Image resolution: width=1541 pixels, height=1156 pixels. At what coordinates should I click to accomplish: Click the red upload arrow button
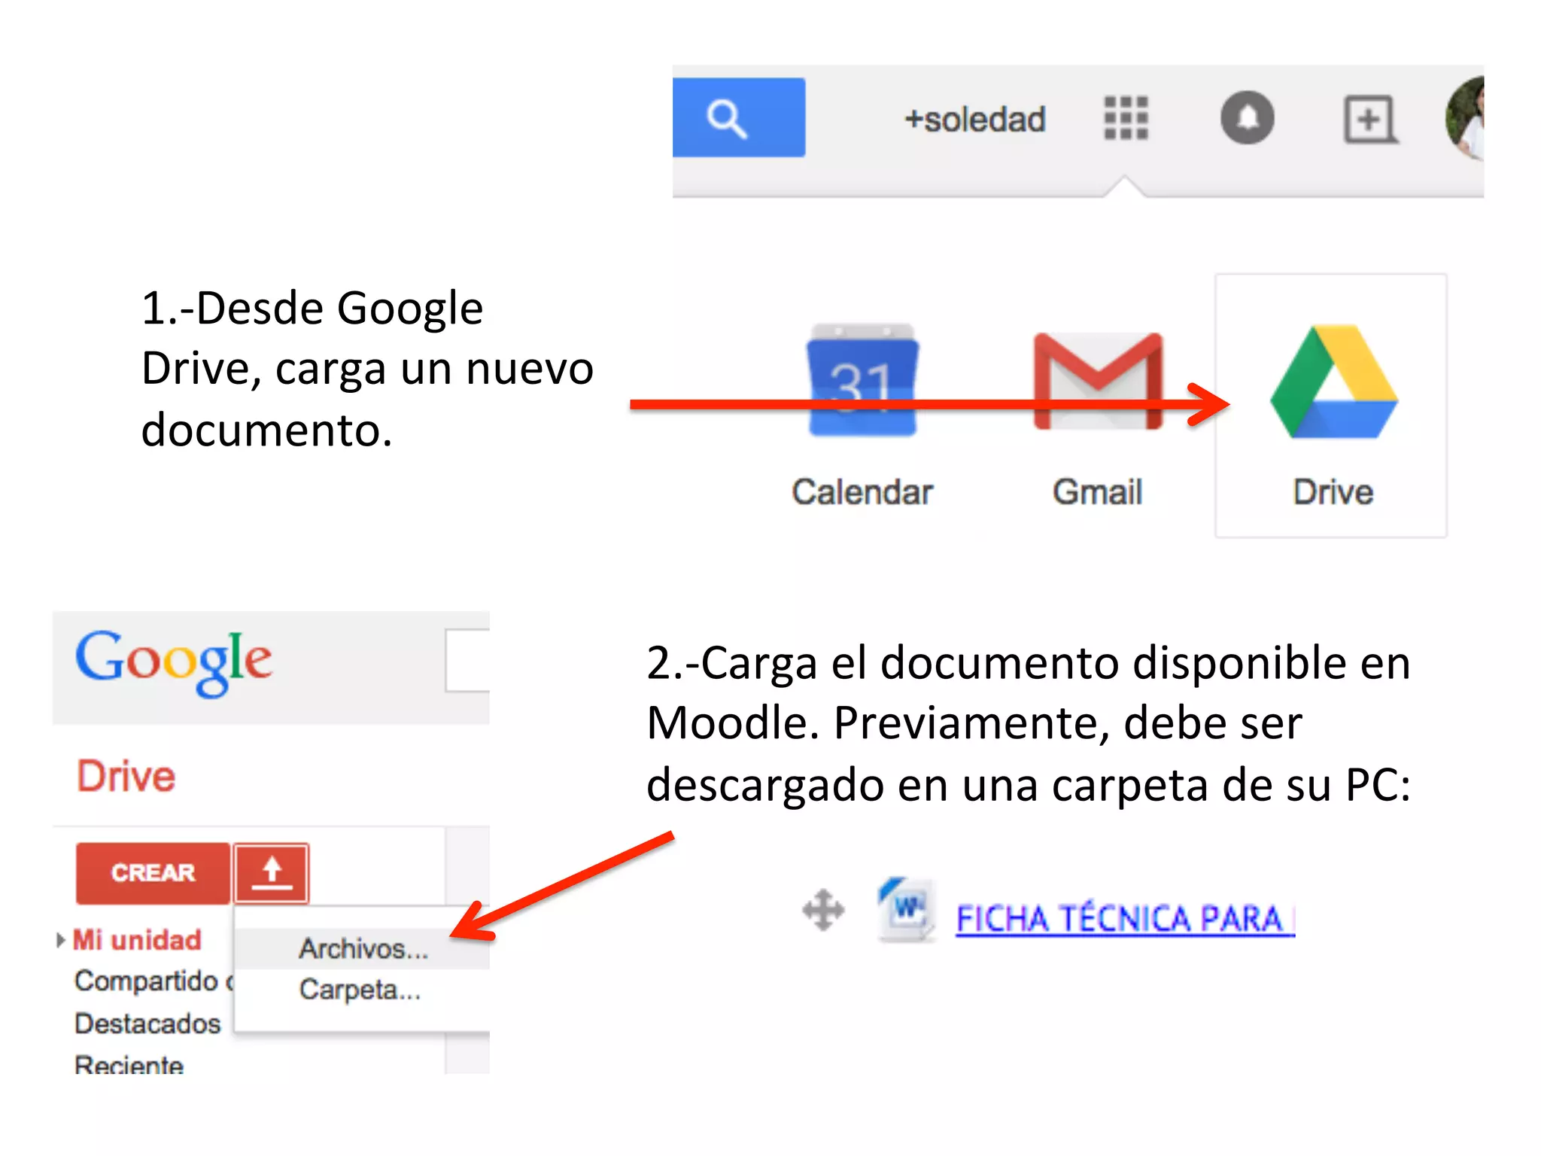pos(272,873)
